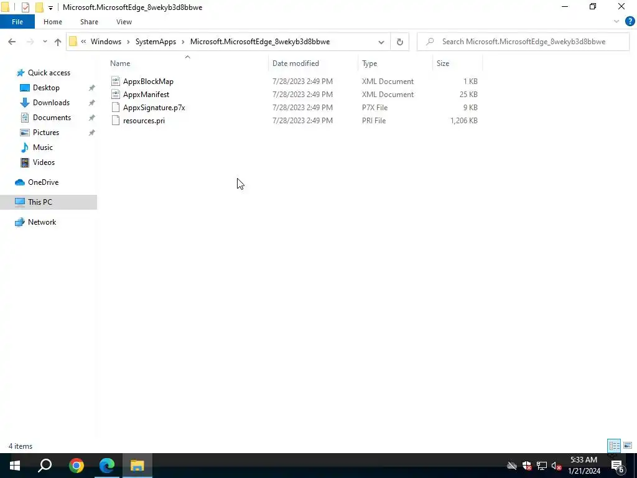
Task: Go back with the back arrow
Action: pos(12,42)
